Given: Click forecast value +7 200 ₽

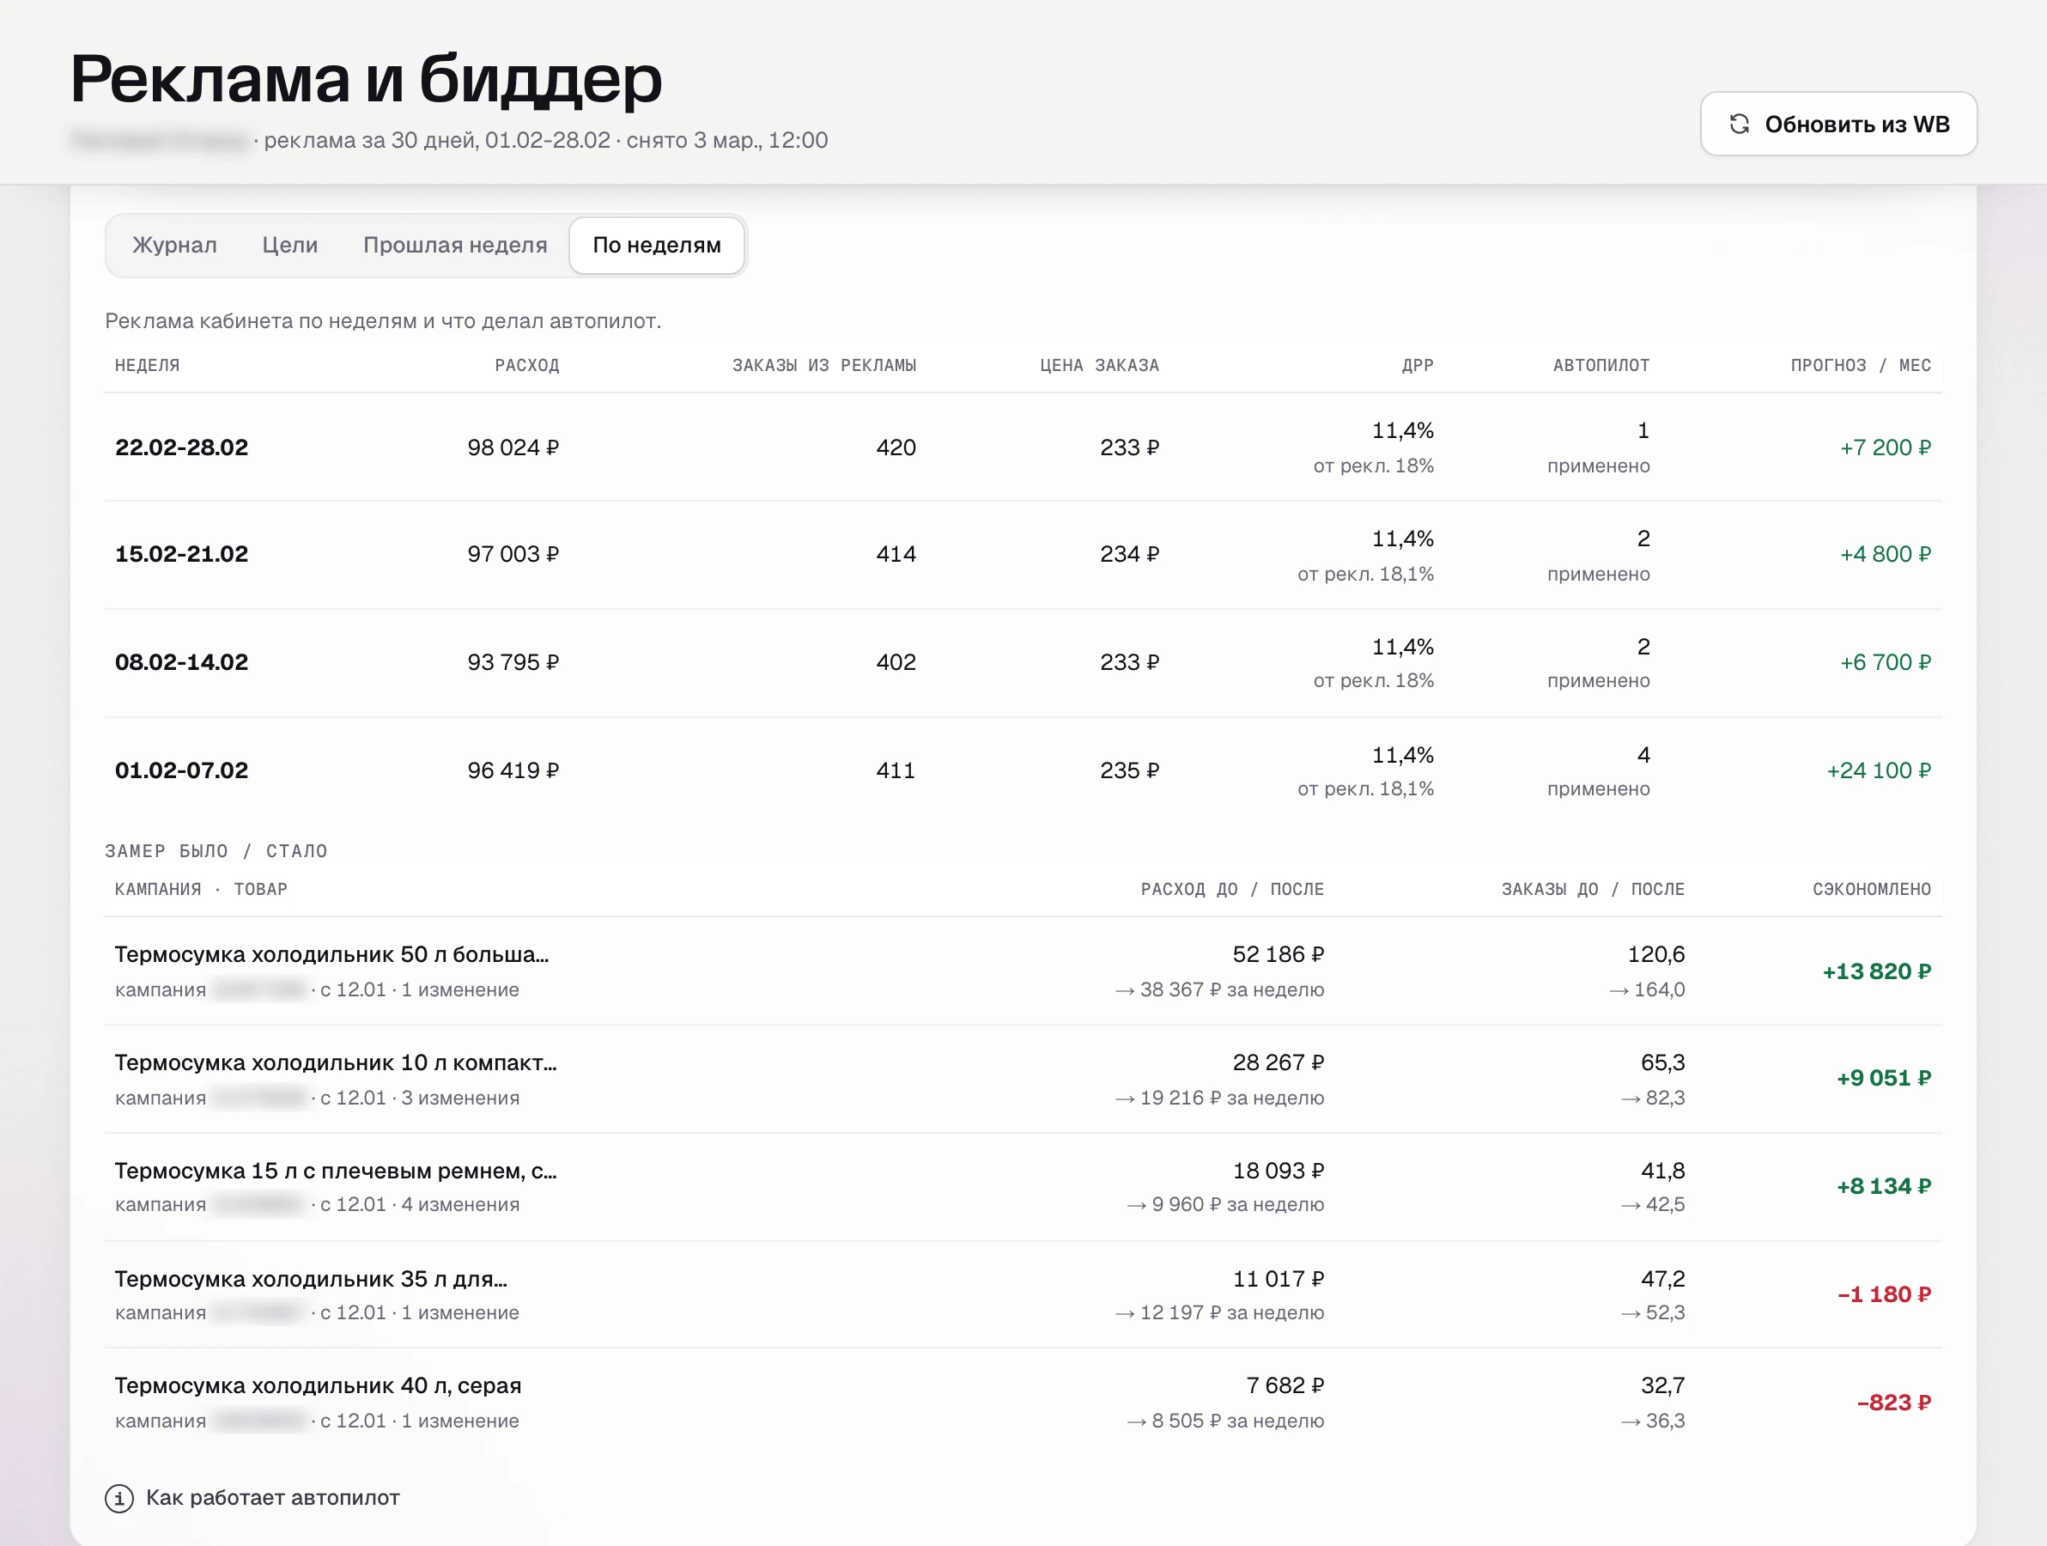Looking at the screenshot, I should 1885,447.
